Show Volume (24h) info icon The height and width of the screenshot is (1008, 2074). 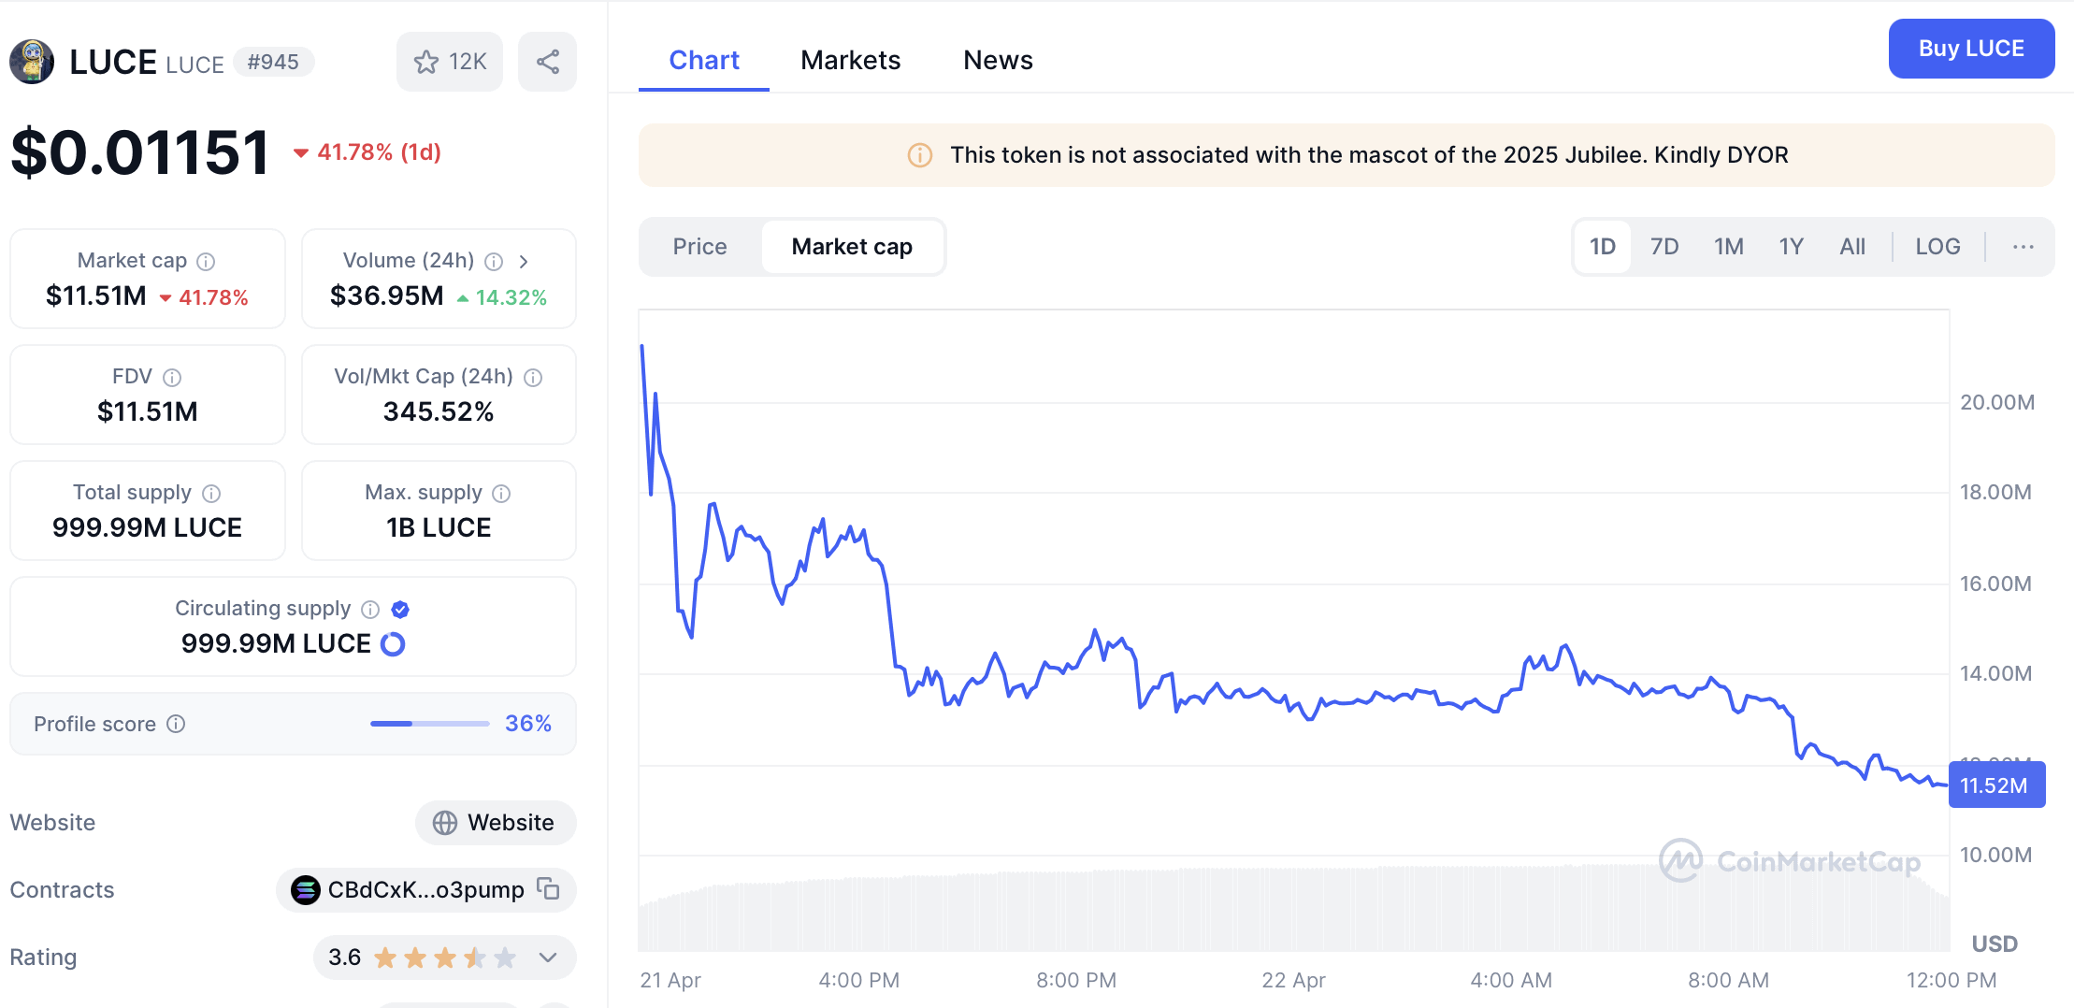[494, 261]
